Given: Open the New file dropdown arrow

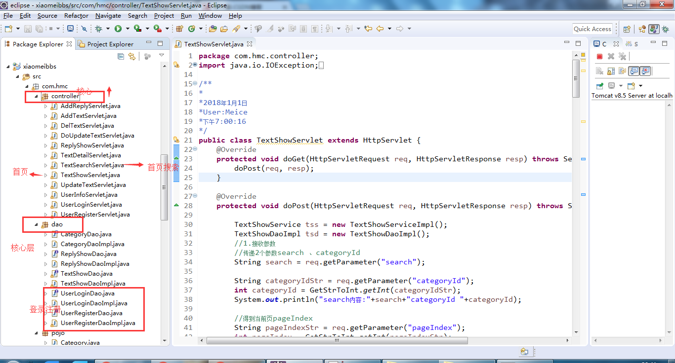Looking at the screenshot, I should 18,29.
